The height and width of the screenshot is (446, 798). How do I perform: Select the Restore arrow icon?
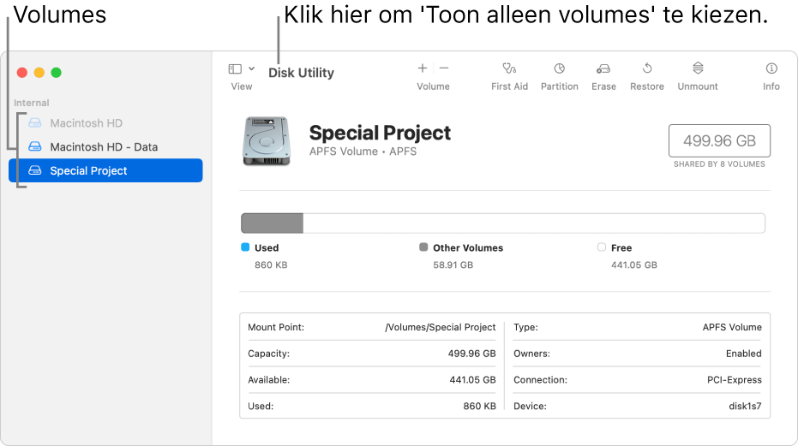[x=647, y=68]
